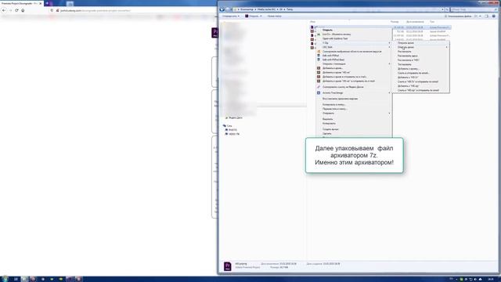
Task: Choose 'Создать ярлык' in context menu
Action: (x=330, y=129)
